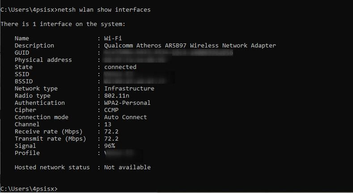Click the 'Infrastructure' network type value

point(129,89)
